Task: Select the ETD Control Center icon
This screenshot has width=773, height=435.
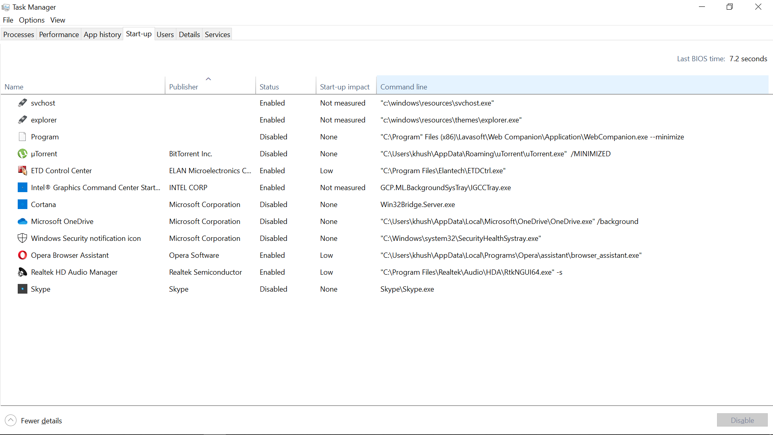Action: pyautogui.click(x=23, y=170)
